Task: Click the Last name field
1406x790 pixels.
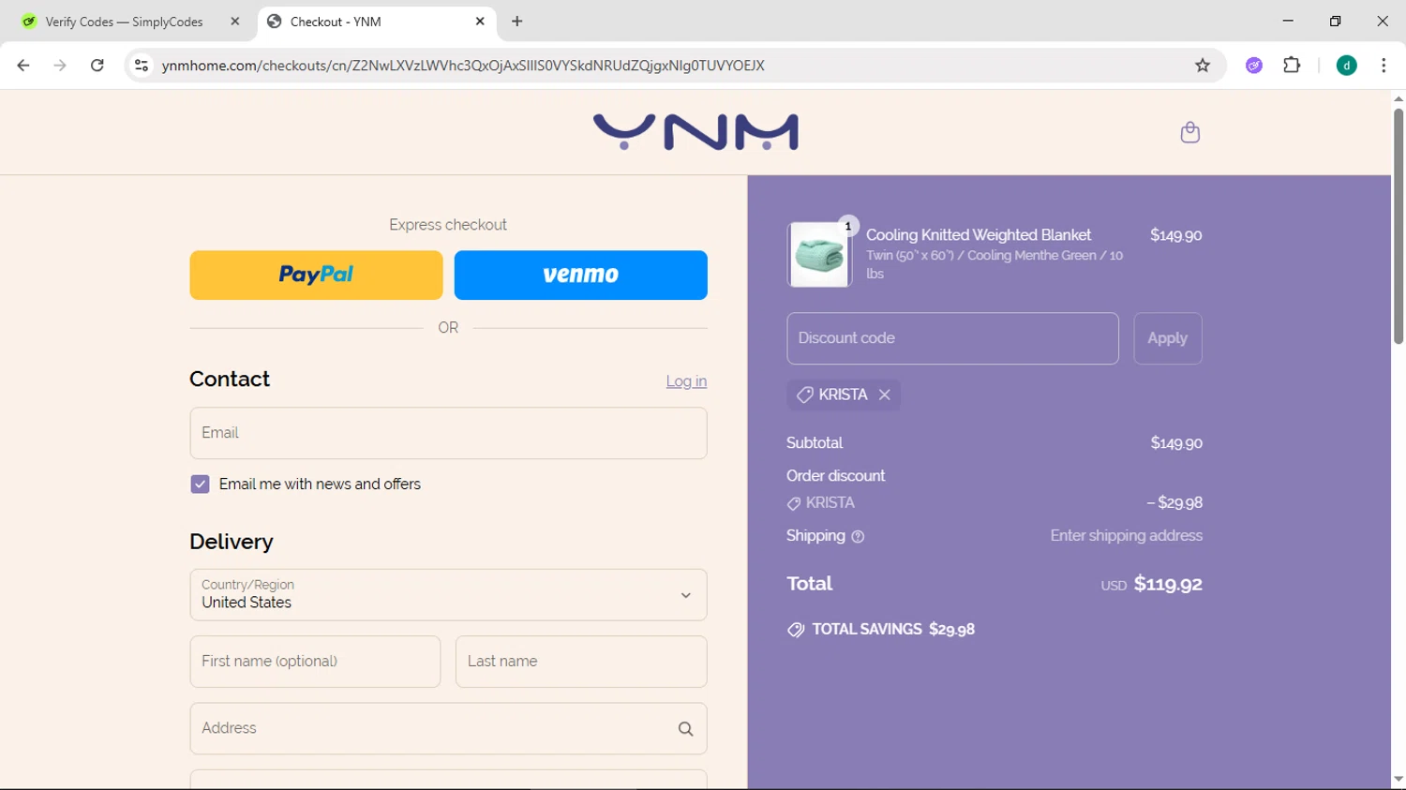Action: click(581, 662)
